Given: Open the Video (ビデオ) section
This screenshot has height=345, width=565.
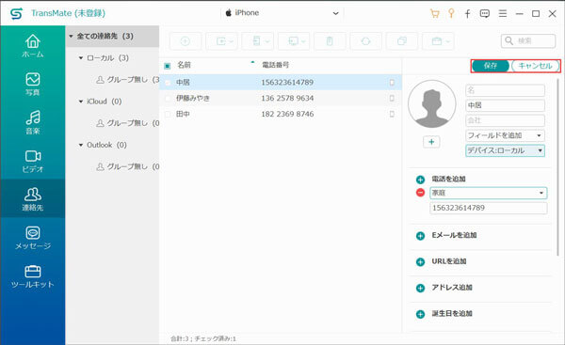Looking at the screenshot, I should [32, 161].
